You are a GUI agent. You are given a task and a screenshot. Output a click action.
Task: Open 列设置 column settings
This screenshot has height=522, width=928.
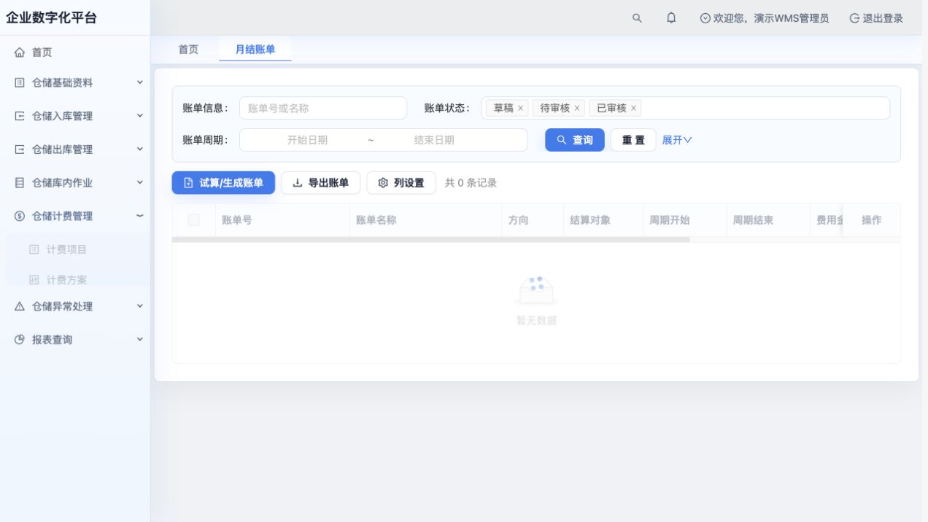pos(401,183)
